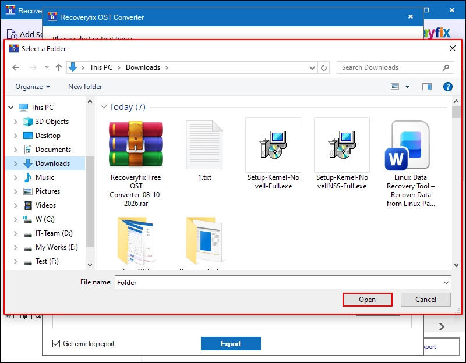
Task: Collapse the Today (7) group
Action: (104, 107)
